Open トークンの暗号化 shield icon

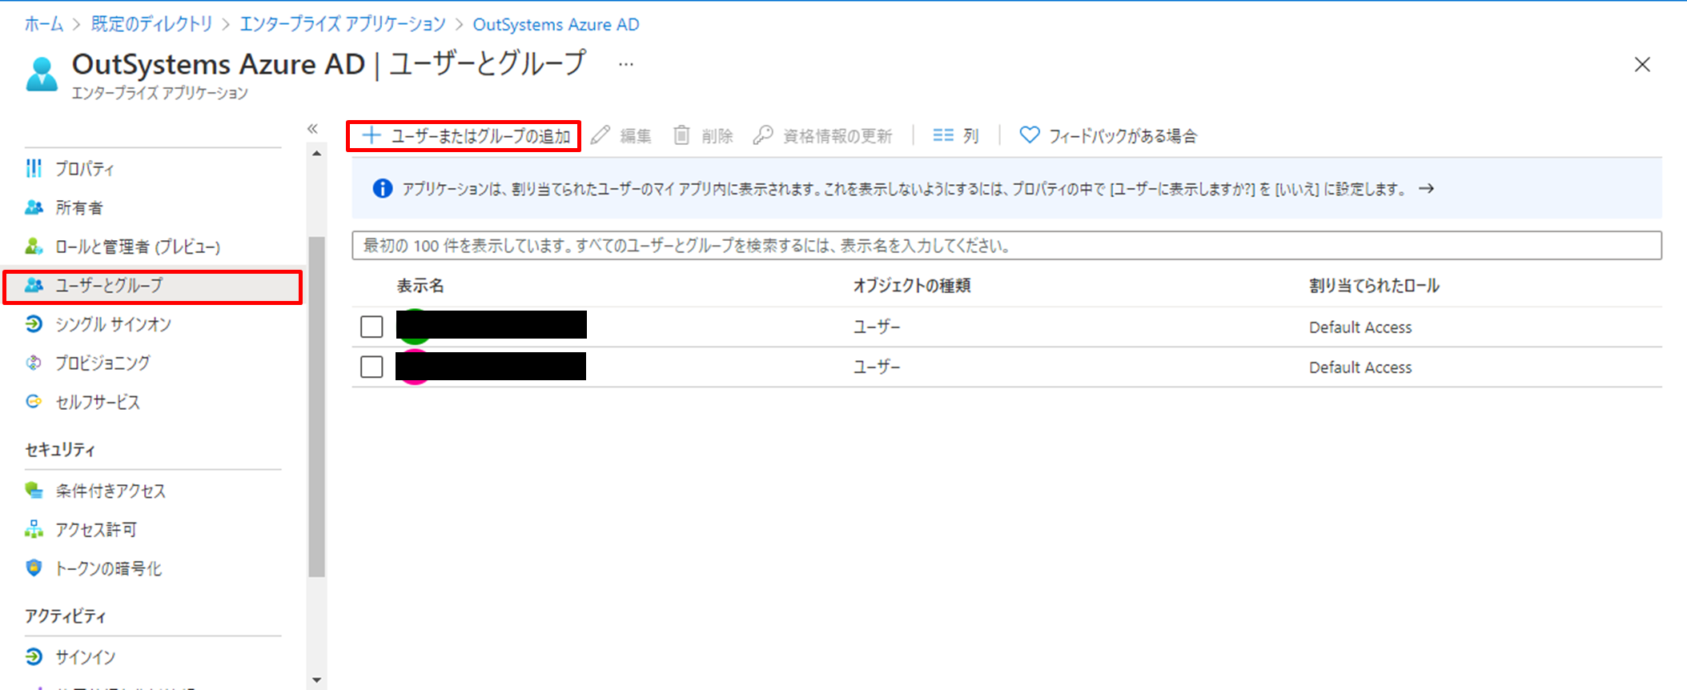click(x=34, y=568)
